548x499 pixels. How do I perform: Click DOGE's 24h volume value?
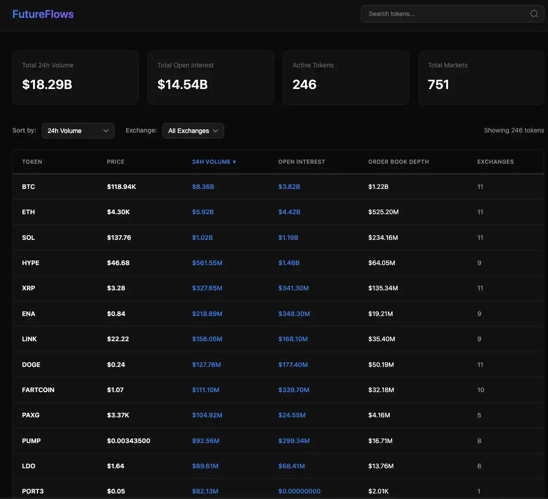point(207,364)
